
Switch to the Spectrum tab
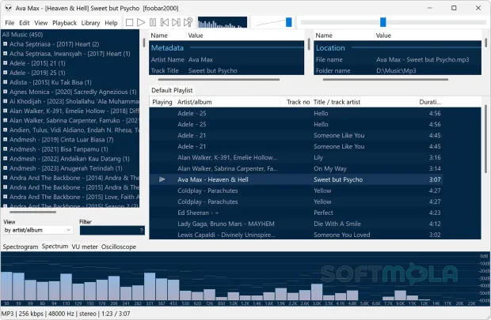55,247
